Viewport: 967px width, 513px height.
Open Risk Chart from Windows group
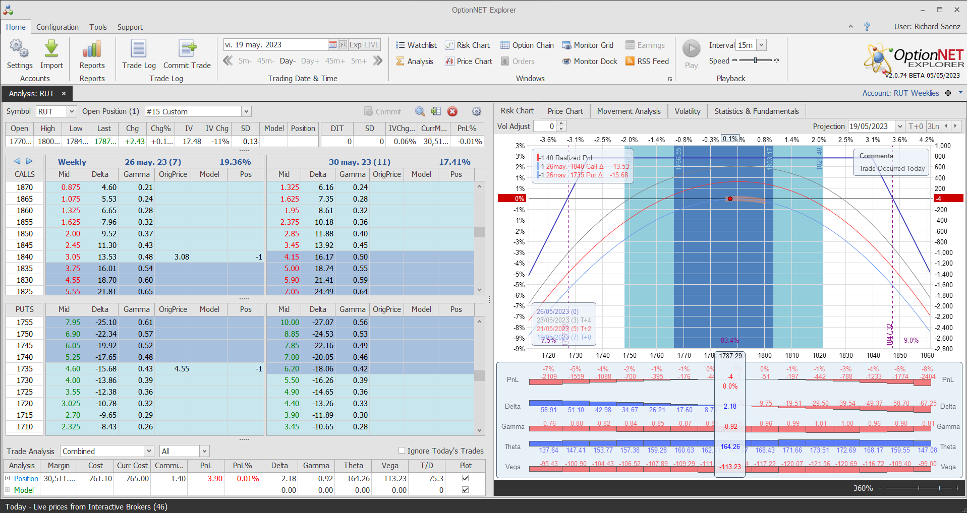pyautogui.click(x=468, y=45)
